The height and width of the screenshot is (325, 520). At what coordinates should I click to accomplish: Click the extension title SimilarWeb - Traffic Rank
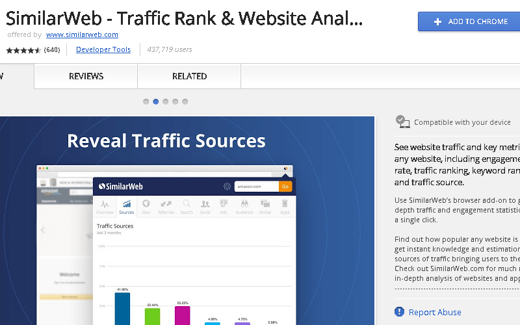(x=184, y=18)
